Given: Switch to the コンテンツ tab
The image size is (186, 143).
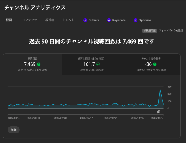Looking at the screenshot, I should tap(29, 20).
